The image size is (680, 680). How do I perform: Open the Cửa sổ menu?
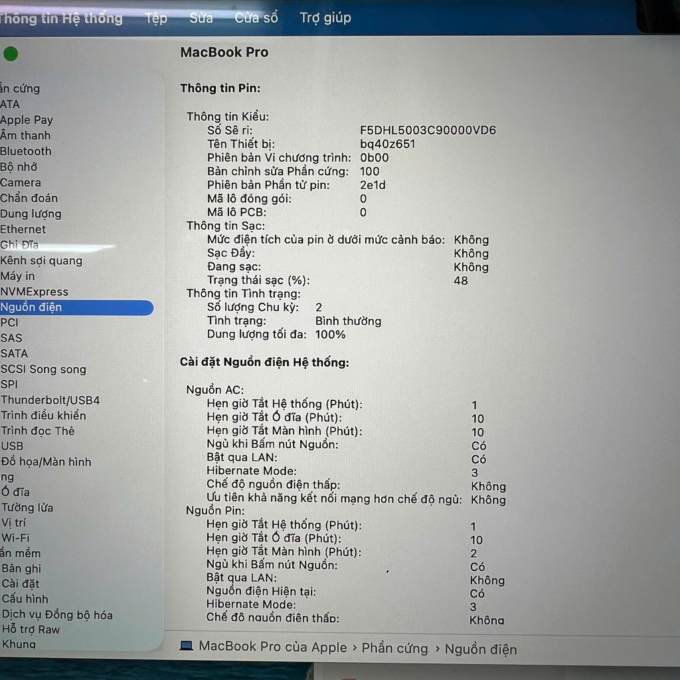point(256,18)
